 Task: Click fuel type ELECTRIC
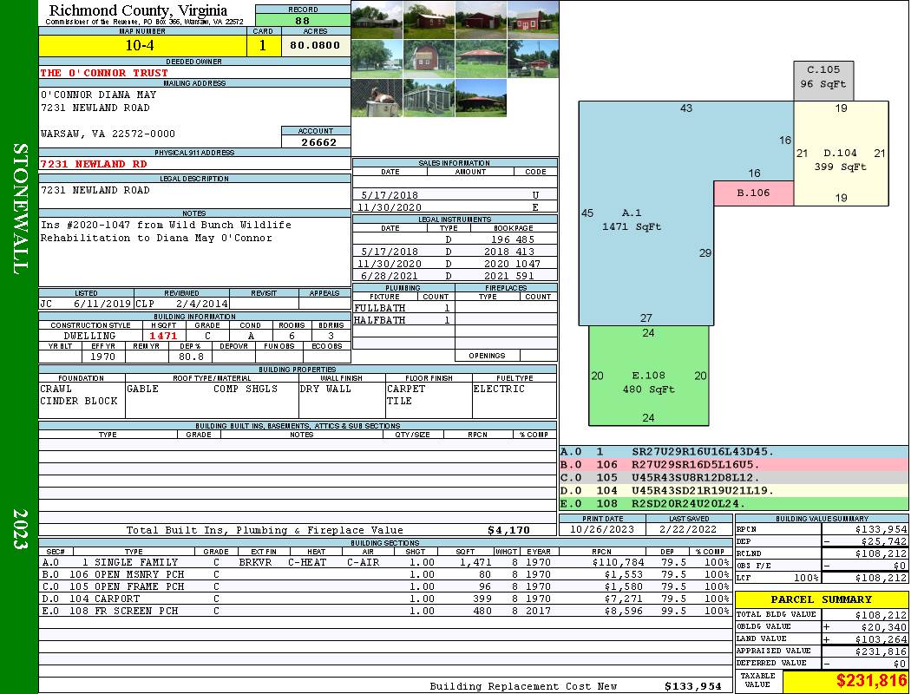pyautogui.click(x=499, y=389)
